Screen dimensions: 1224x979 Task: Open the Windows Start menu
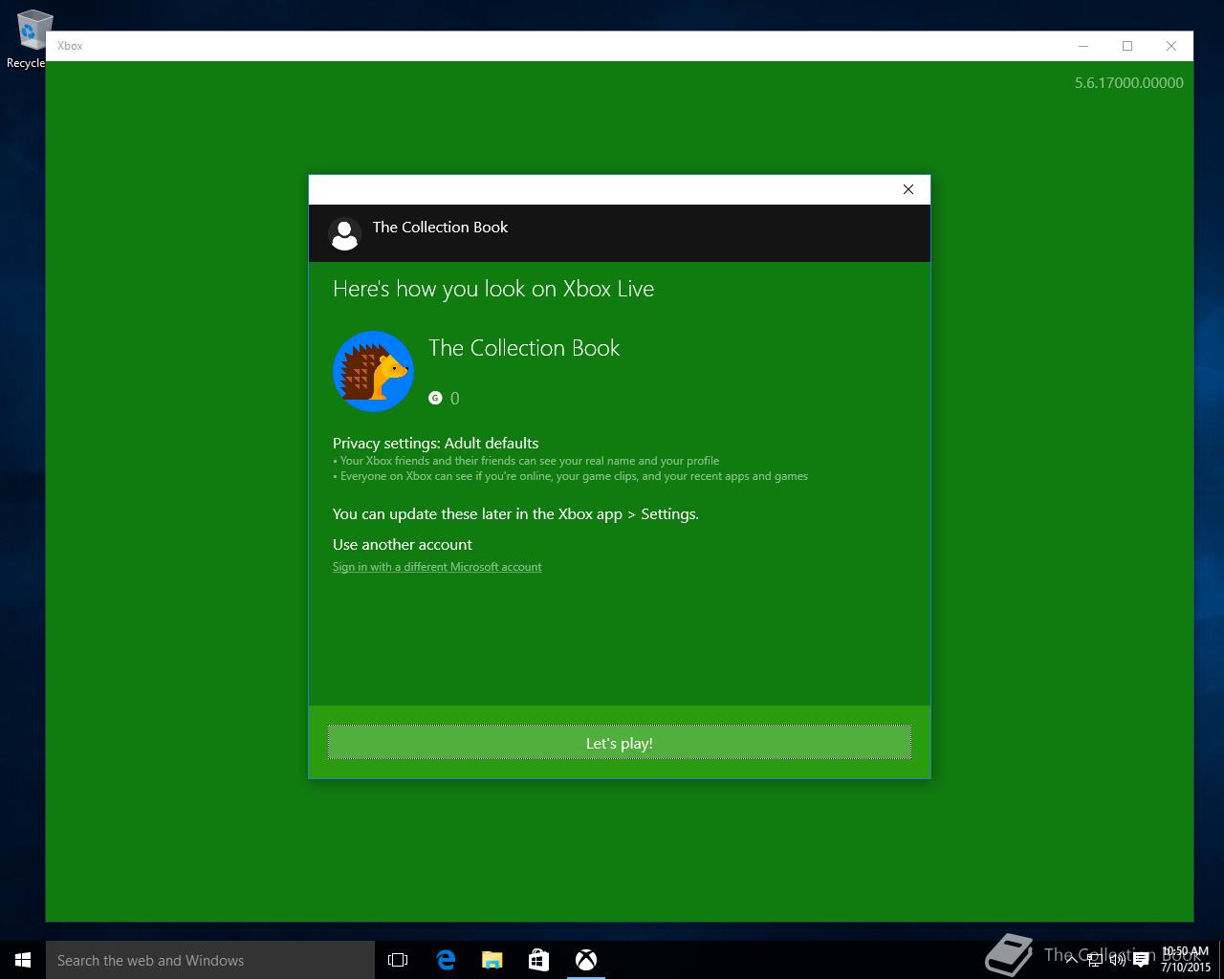click(23, 960)
